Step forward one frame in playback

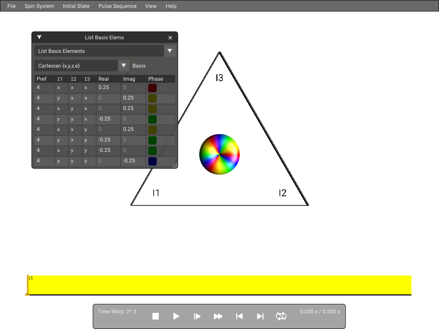tap(197, 316)
